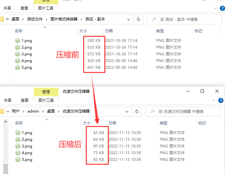Navigate to 测试文件 in the breadcrumb path

[x=35, y=19]
